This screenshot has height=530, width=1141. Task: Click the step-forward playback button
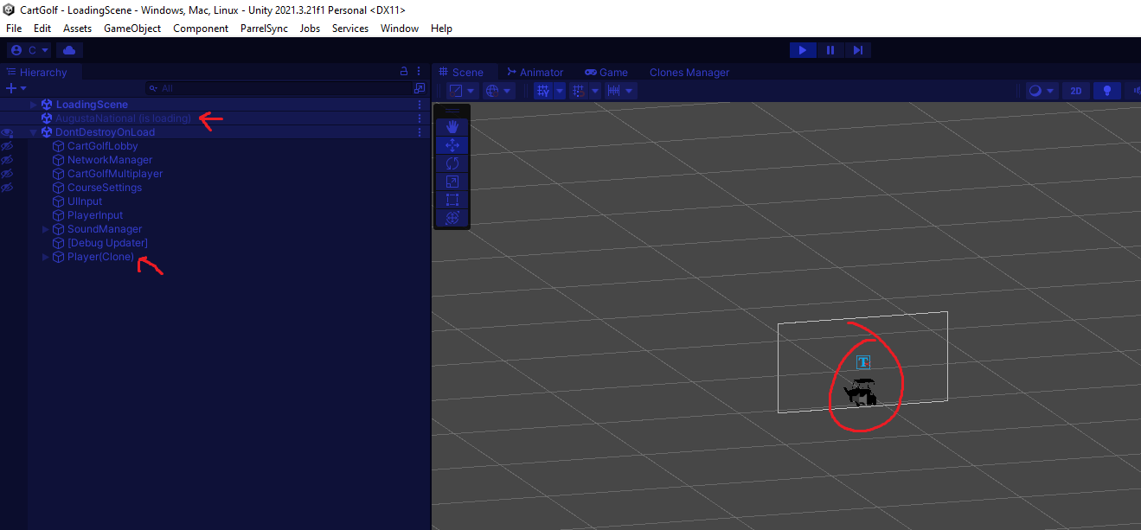(x=858, y=49)
